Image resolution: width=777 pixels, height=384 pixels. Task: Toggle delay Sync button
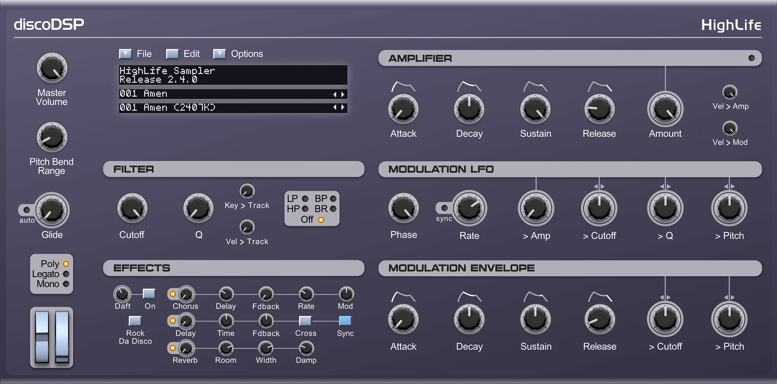(x=345, y=321)
